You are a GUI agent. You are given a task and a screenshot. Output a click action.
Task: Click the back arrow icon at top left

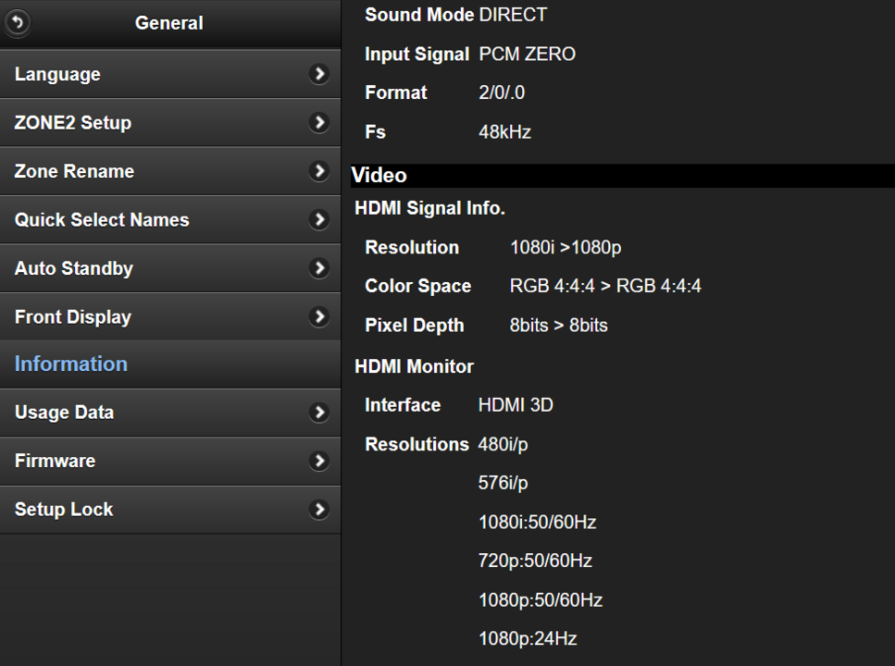coord(17,22)
